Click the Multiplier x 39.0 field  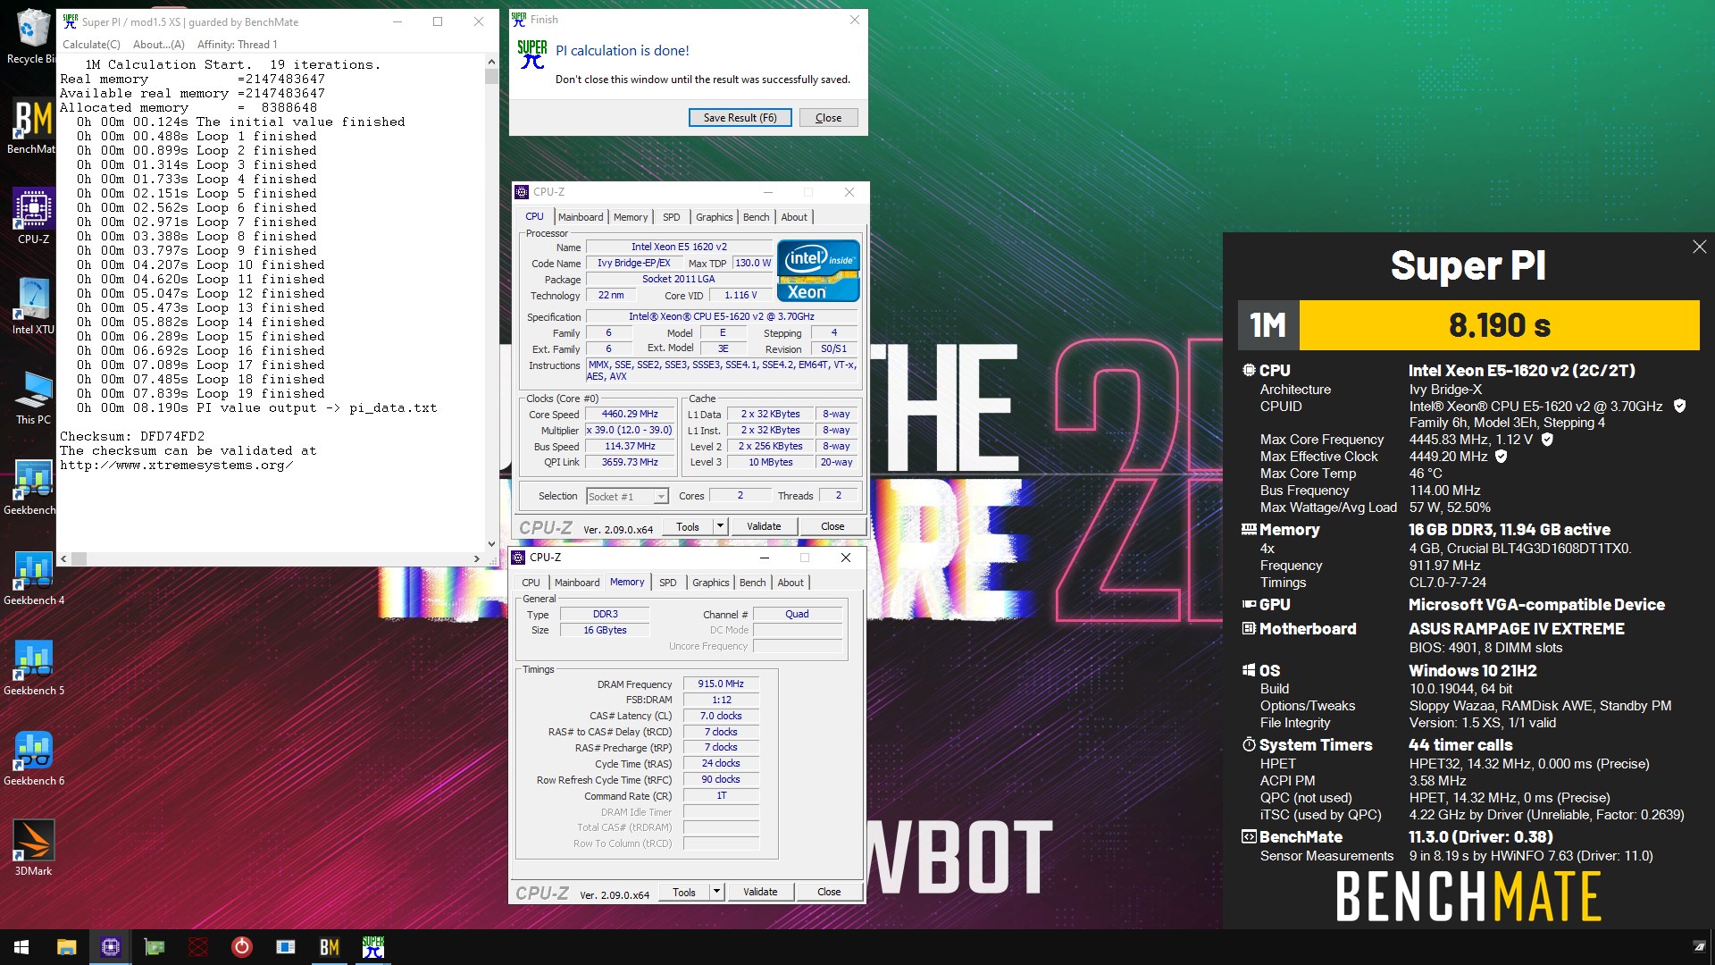[629, 430]
